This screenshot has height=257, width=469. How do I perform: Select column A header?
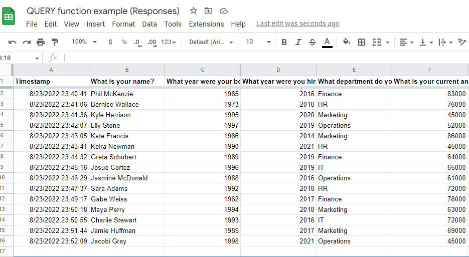[x=51, y=70]
